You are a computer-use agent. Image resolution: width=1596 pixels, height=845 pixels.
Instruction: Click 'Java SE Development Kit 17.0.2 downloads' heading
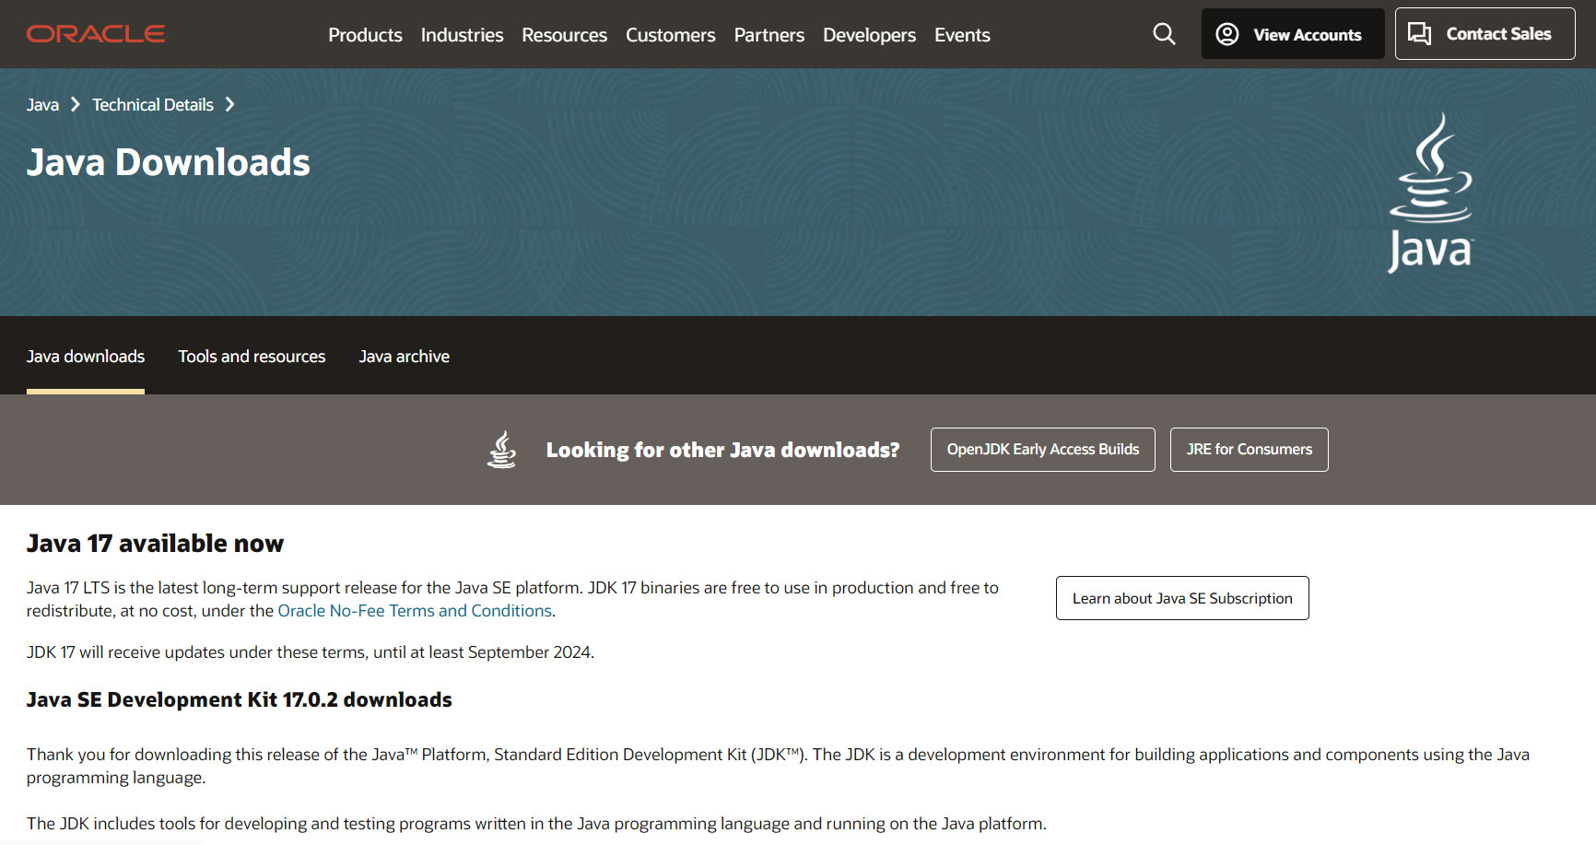pyautogui.click(x=240, y=700)
